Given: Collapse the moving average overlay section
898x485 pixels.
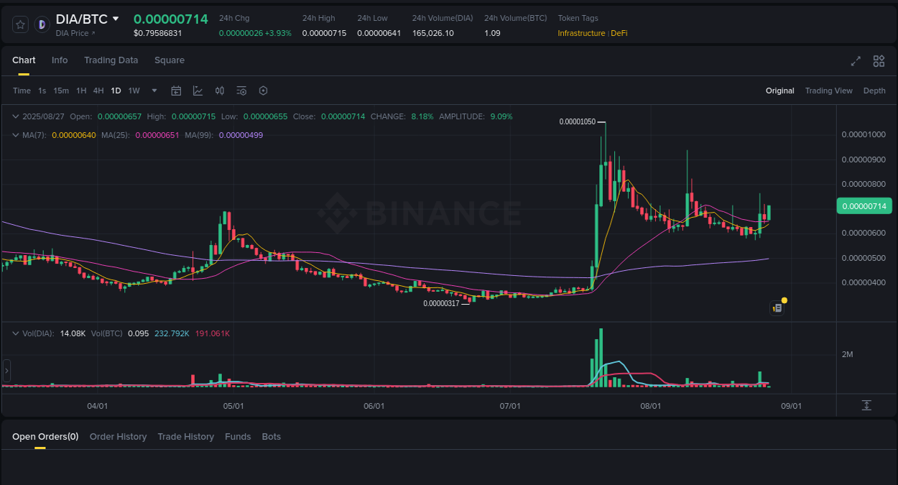Looking at the screenshot, I should click(x=14, y=135).
